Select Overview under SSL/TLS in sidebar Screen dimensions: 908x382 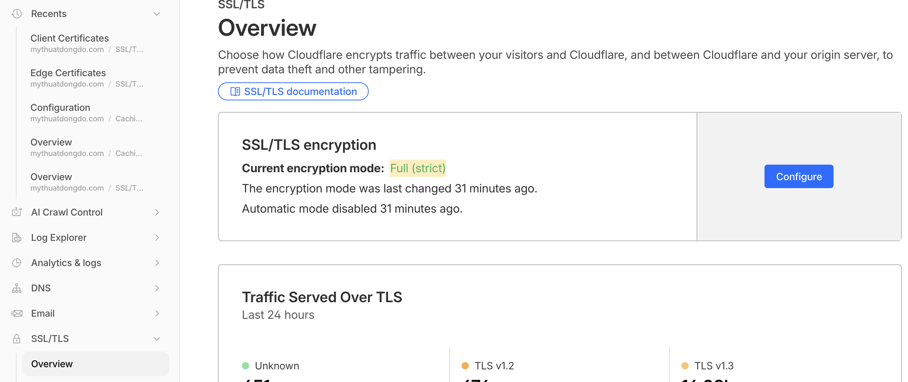52,364
